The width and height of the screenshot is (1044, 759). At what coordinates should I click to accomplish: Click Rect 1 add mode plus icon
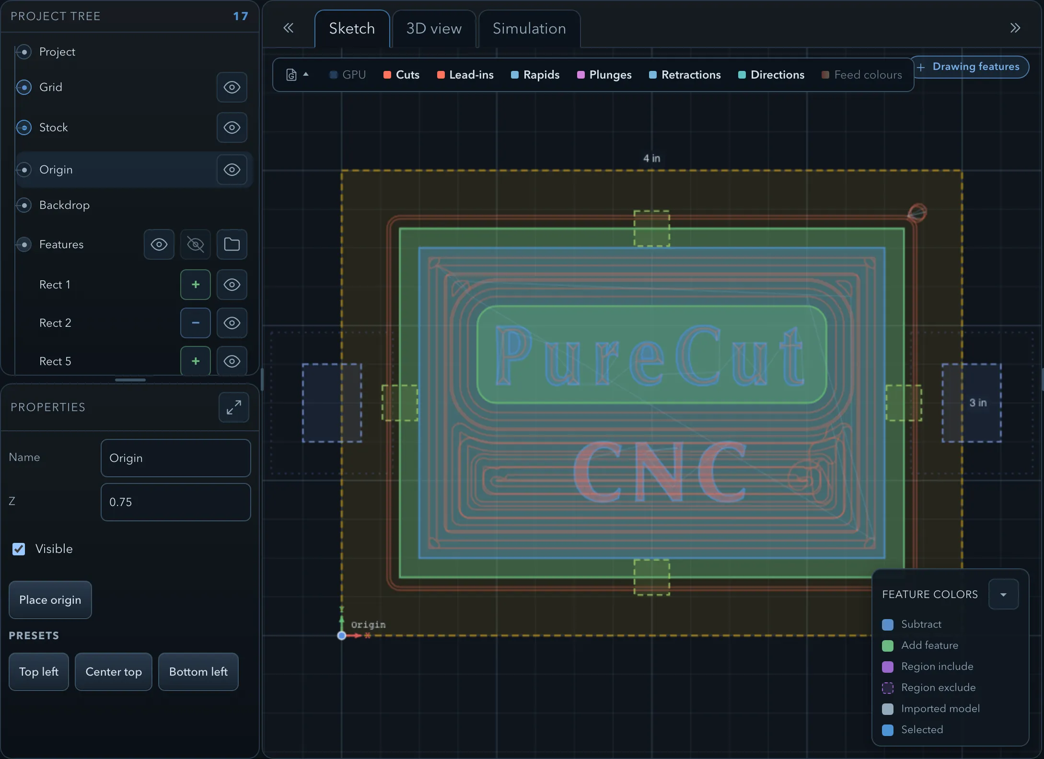196,285
